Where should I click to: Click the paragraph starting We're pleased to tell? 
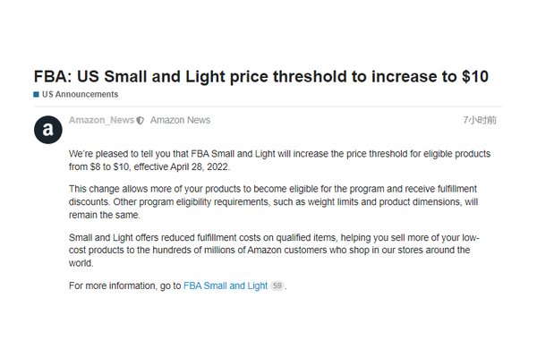279,160
